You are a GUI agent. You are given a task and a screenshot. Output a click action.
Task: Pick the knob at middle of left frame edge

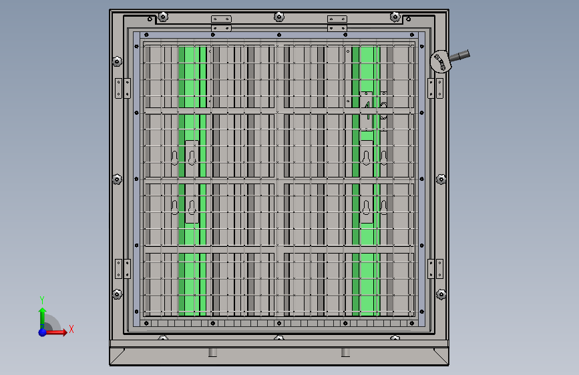117,179
